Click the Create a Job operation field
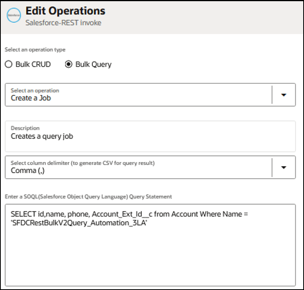The image size is (304, 290). tap(150, 95)
